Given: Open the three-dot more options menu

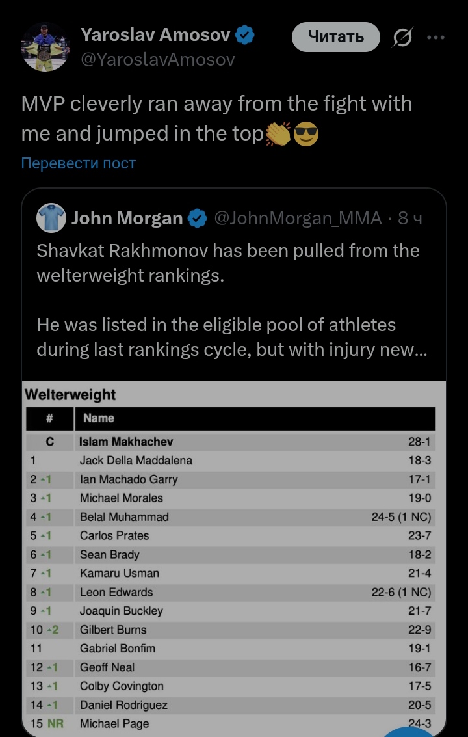Looking at the screenshot, I should pyautogui.click(x=435, y=38).
